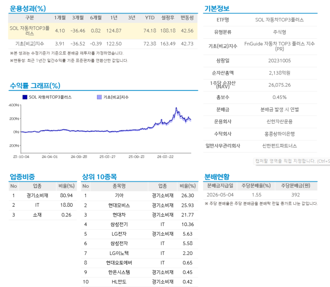Image resolution: width=330 pixels, height=287 pixels.
Task: Click the LG전자 holding name
Action: [119, 234]
